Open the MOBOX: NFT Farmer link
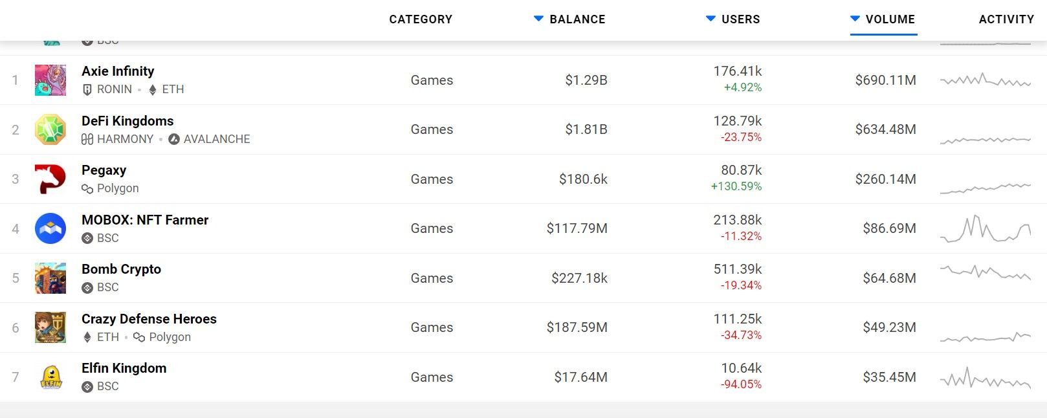Viewport: 1047px width, 418px height. coord(145,220)
